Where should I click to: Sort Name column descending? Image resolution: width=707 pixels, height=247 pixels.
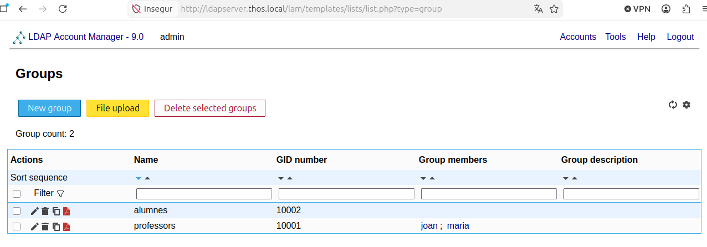pyautogui.click(x=139, y=178)
